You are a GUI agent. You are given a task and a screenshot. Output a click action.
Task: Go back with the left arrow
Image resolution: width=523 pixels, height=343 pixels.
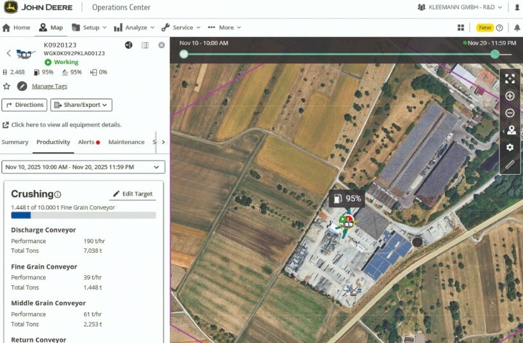(x=9, y=53)
